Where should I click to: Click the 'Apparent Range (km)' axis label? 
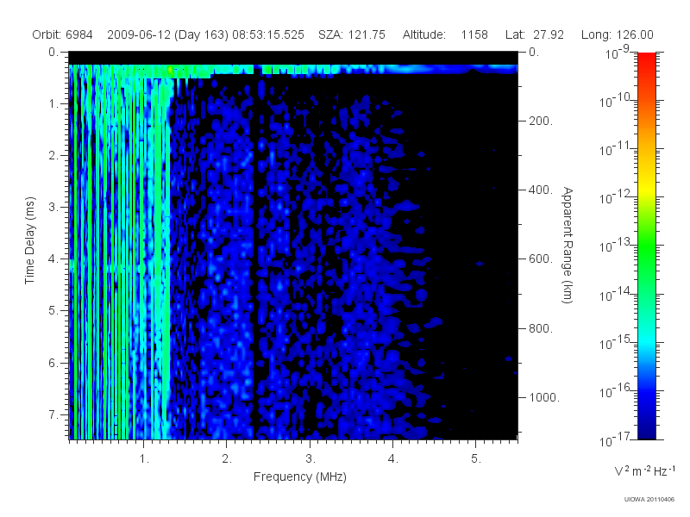[x=568, y=245]
